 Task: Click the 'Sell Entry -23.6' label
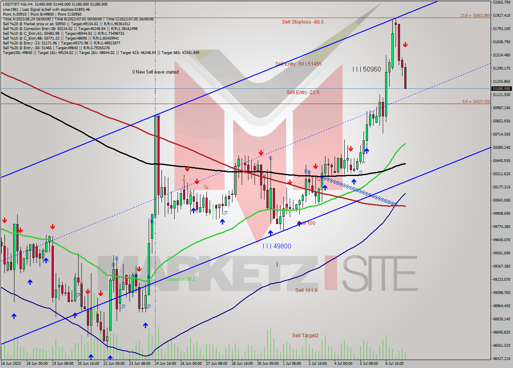click(303, 92)
